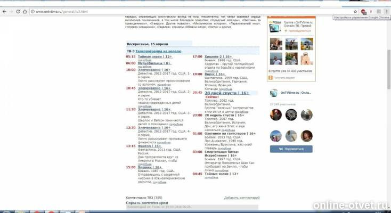Image resolution: width=391 pixels, height=213 pixels.
Task: Click the '03:00' time label
Action: pyautogui.click(x=197, y=152)
